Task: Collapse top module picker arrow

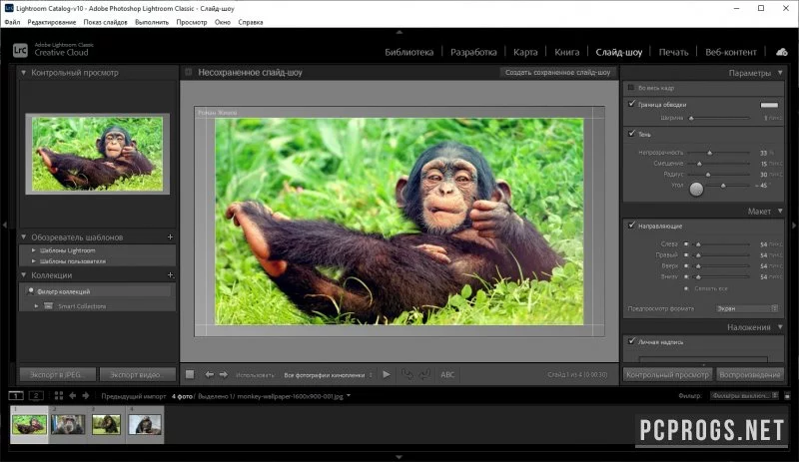Action: [x=399, y=32]
